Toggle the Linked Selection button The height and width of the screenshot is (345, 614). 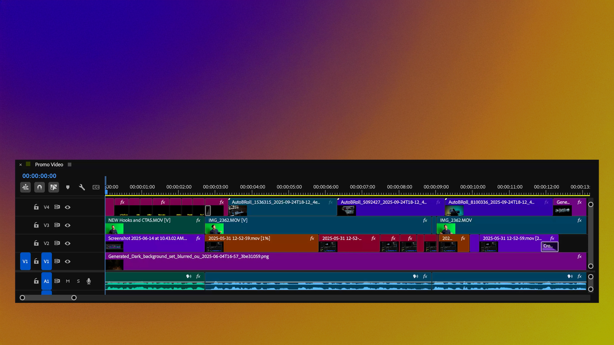click(x=54, y=187)
